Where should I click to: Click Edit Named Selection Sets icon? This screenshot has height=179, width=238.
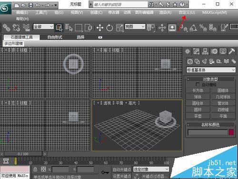click(224, 28)
